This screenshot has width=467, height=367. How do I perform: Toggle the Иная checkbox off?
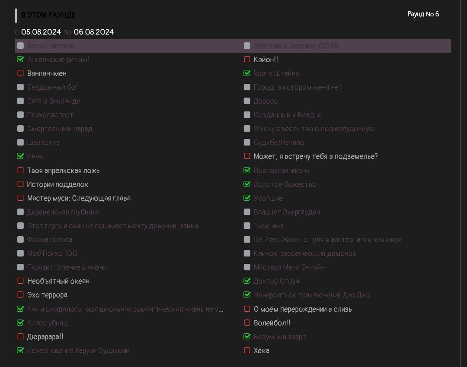coord(20,156)
